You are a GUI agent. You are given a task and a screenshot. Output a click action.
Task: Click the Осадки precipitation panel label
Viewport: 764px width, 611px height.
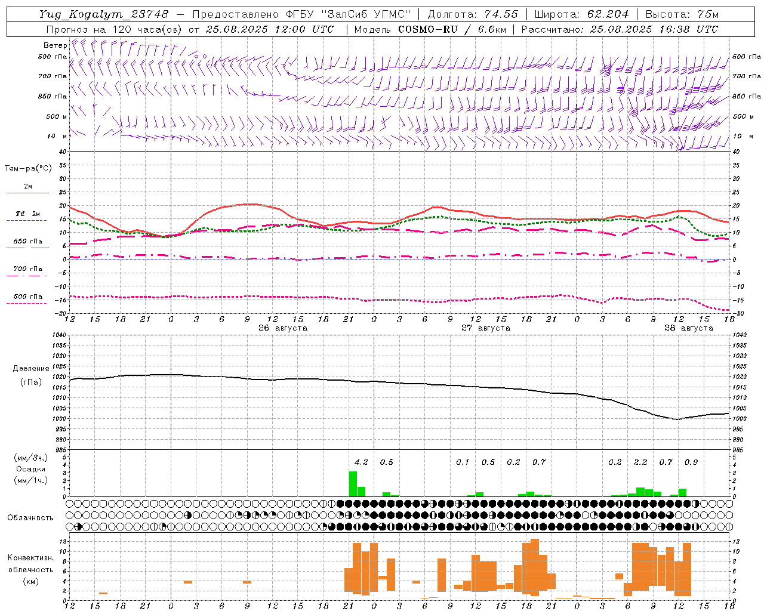(x=30, y=469)
